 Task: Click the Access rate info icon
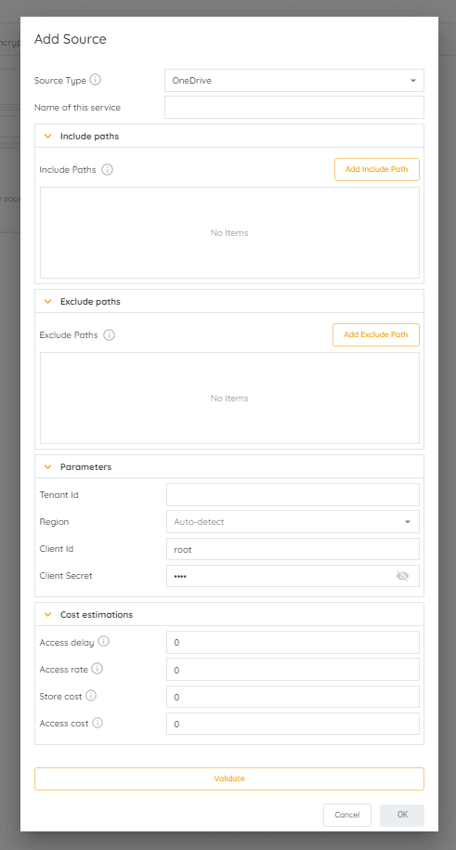pyautogui.click(x=98, y=669)
